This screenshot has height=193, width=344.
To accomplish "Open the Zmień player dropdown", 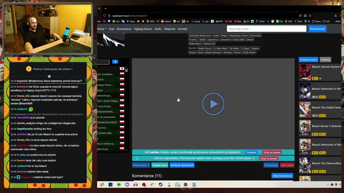I will coord(141,165).
